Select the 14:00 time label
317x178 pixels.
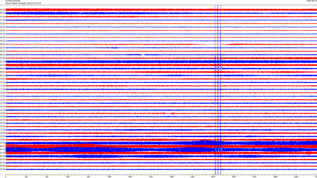tap(2, 106)
